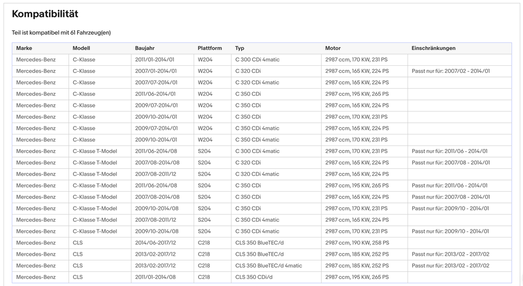The height and width of the screenshot is (286, 523).
Task: Click the Einschränkungen column header
Action: (433, 48)
